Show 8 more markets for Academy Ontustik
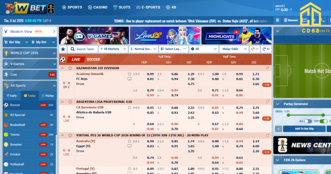This screenshot has height=174, width=331. coord(267,85)
